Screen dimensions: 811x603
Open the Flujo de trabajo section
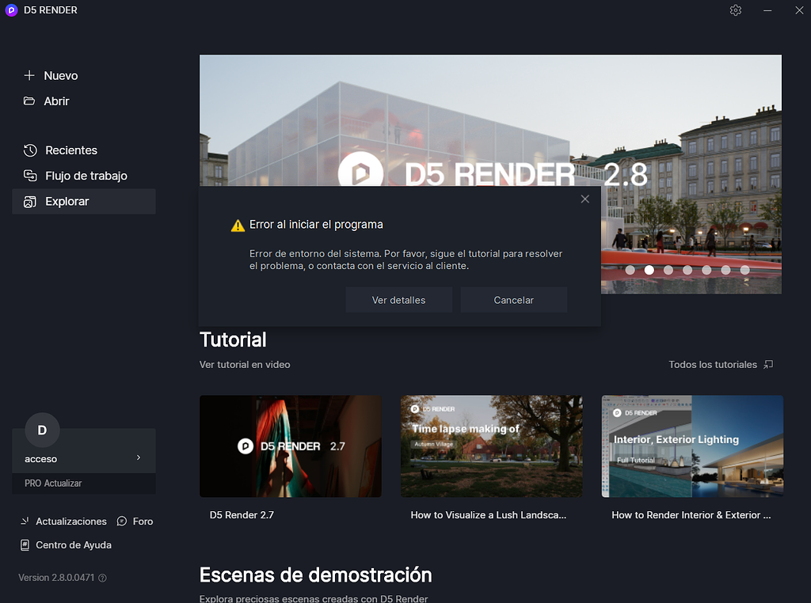84,176
